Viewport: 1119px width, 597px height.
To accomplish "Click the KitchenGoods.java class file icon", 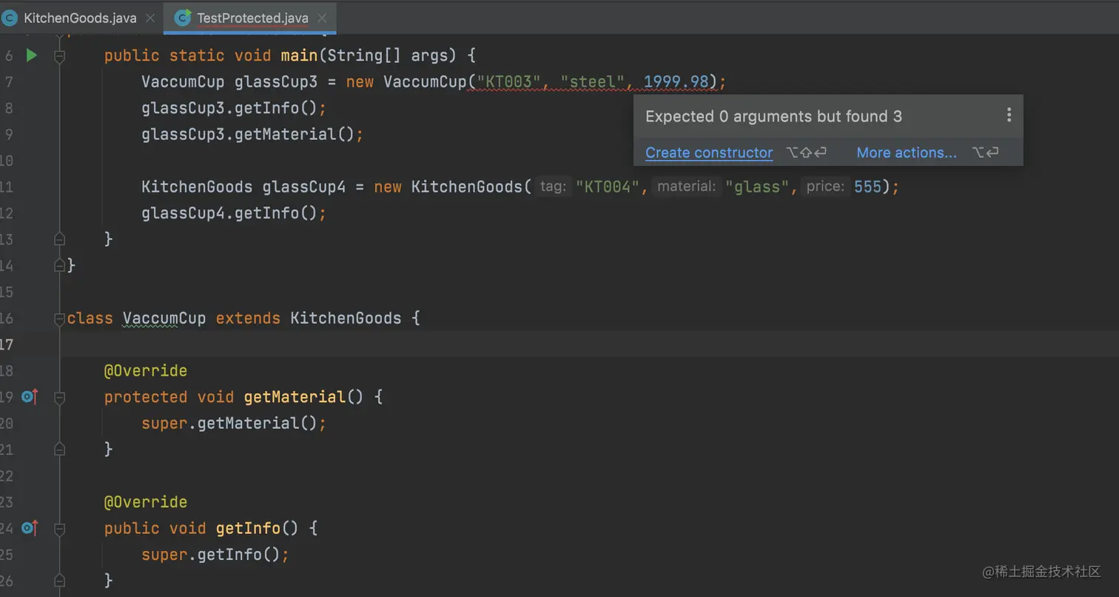I will (10, 18).
